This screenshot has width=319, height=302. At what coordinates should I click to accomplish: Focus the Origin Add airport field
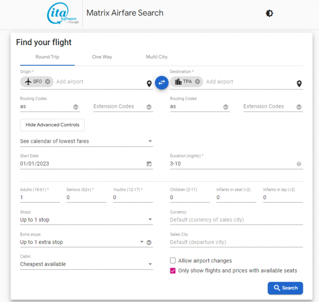click(100, 82)
